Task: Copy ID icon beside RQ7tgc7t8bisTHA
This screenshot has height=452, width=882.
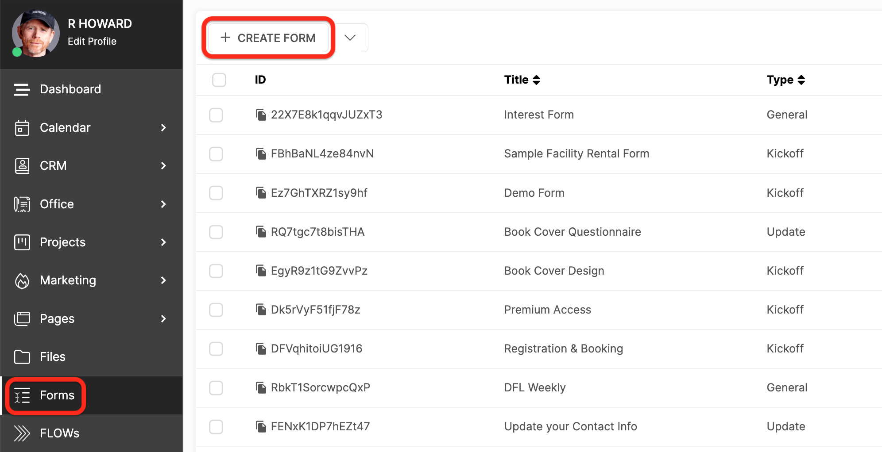Action: click(x=261, y=231)
